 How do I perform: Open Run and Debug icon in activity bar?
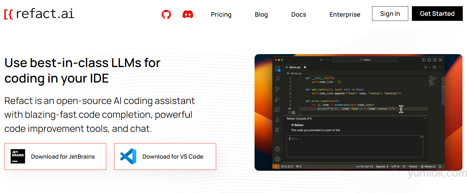[277, 99]
